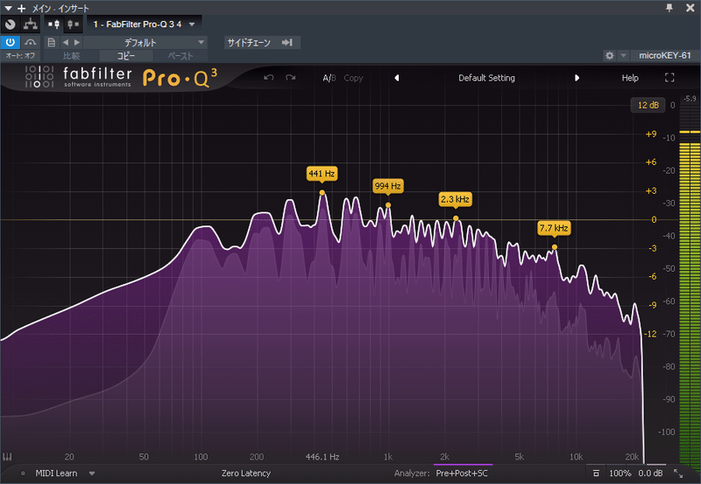Toggle the サイドチェーン button
This screenshot has height=484, width=701.
point(249,42)
